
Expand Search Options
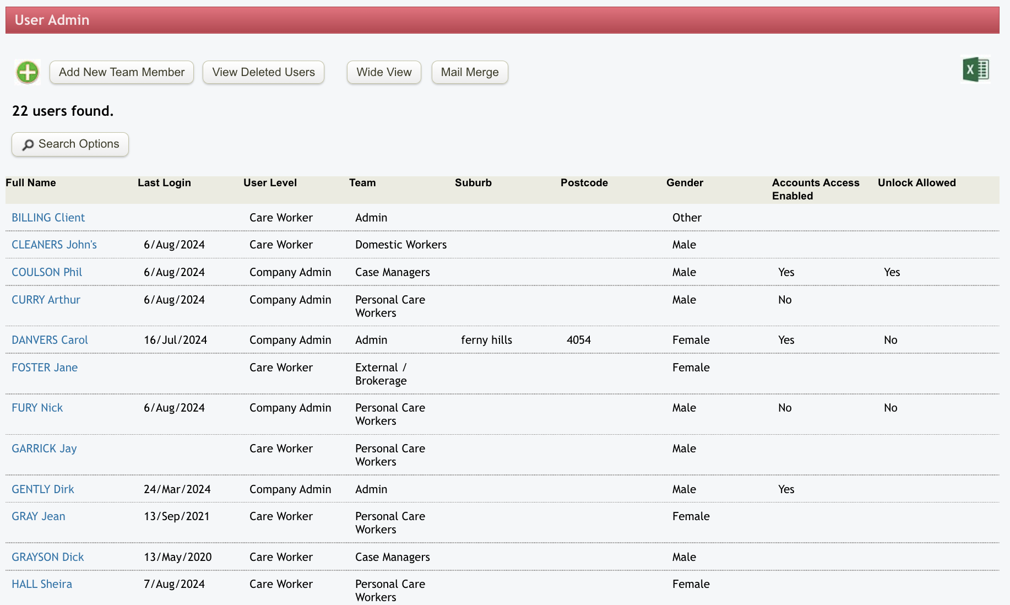[70, 144]
